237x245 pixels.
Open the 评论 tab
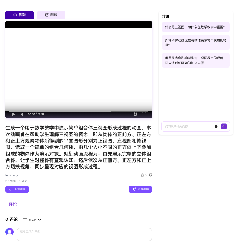(13, 204)
